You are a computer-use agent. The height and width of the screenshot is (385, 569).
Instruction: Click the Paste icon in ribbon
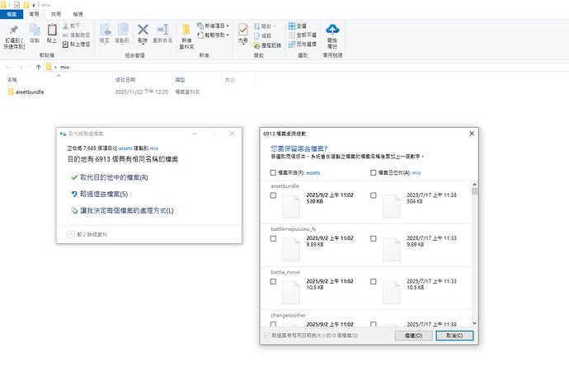click(x=52, y=32)
